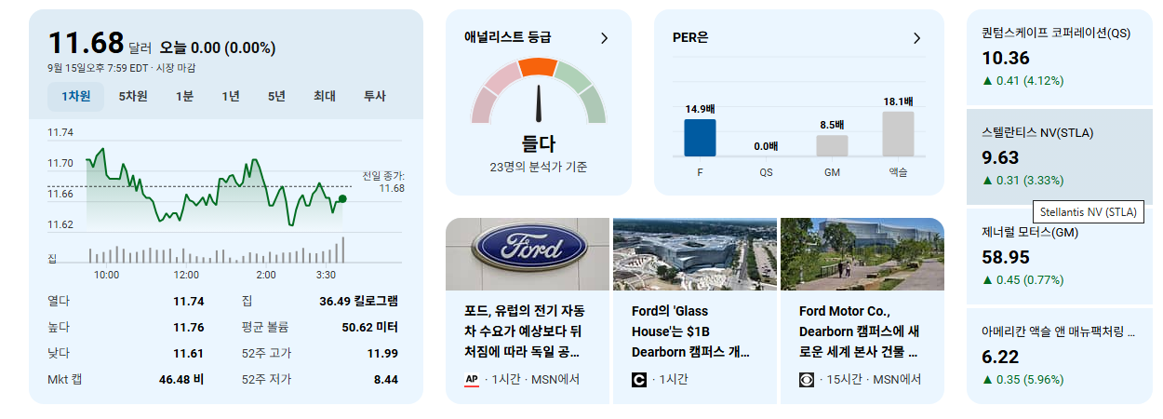
Task: Click the QS change ▲ 0.41 (4.12%)
Action: click(1023, 80)
